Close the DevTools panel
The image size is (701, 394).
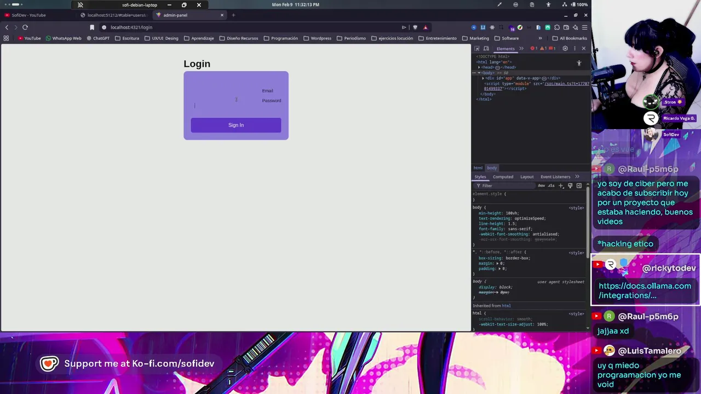pos(583,48)
